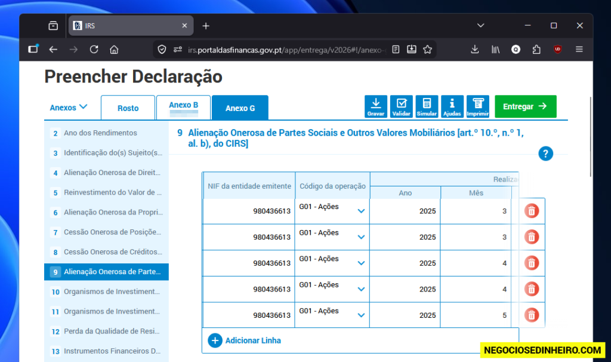The width and height of the screenshot is (611, 362).
Task: Open Ajudas info button
Action: click(x=452, y=106)
